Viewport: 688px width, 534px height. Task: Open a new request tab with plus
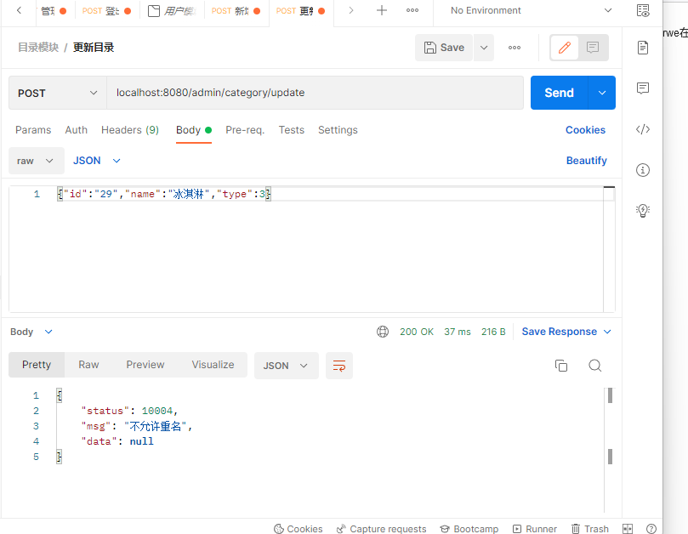click(x=382, y=10)
